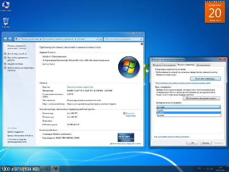Switch to the Location tab

click(x=169, y=65)
